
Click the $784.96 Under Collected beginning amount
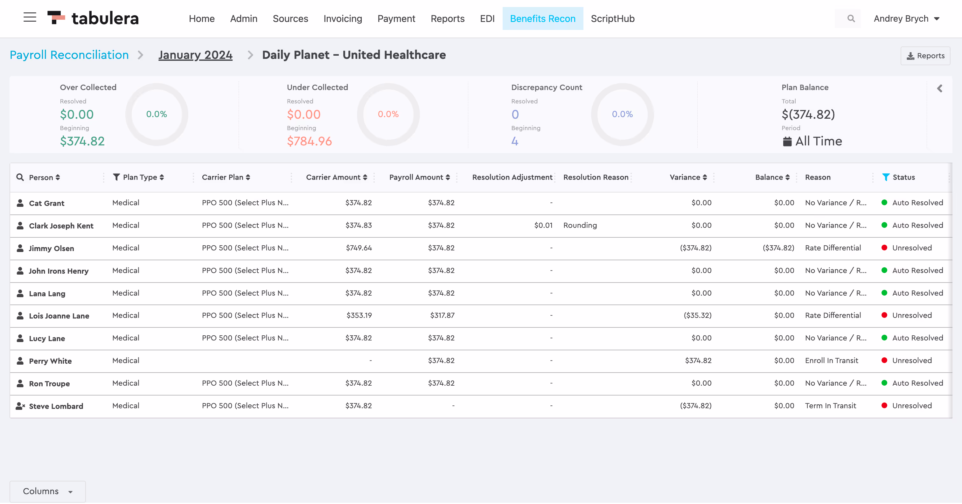click(309, 141)
